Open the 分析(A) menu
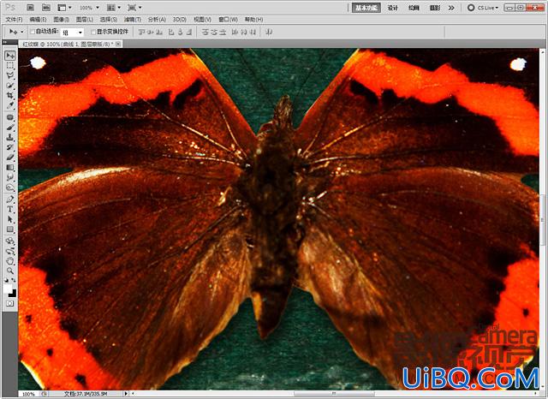Viewport: 548px width, 399px height. tap(157, 19)
